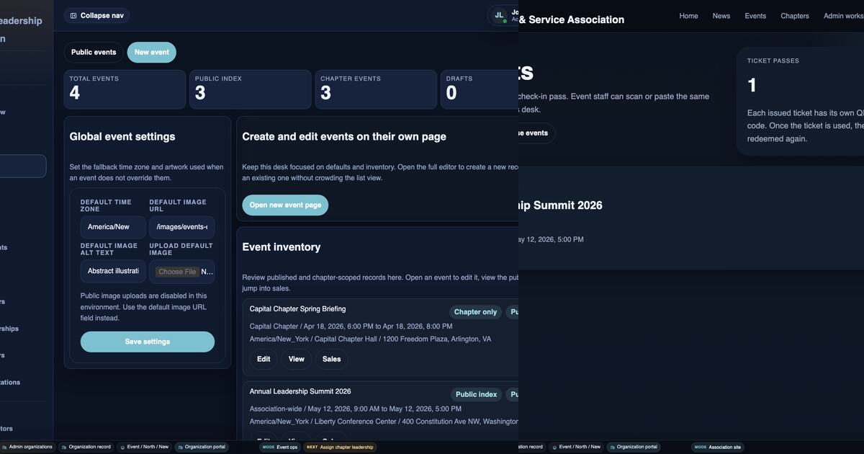The image size is (864, 454).
Task: Click the Public index badge on Leadership Summit
Action: pyautogui.click(x=477, y=394)
